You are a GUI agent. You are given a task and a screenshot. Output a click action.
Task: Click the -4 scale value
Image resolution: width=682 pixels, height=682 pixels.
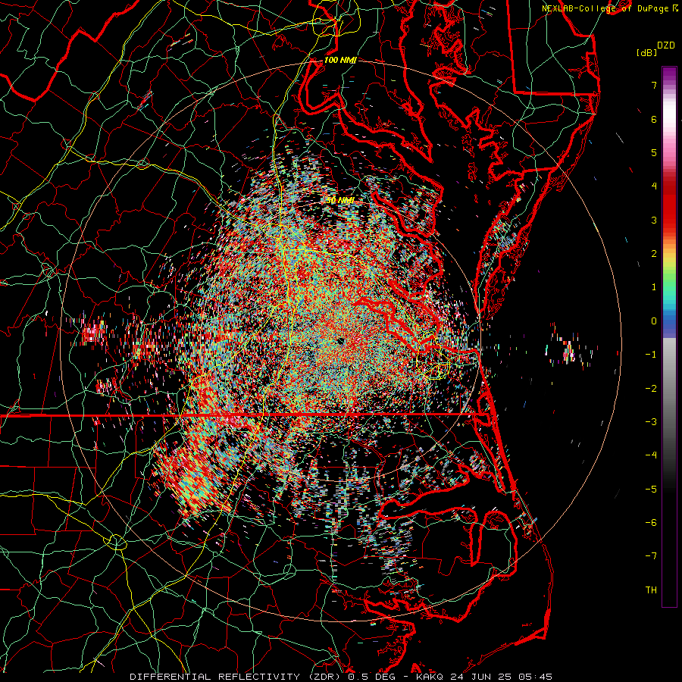coord(651,455)
